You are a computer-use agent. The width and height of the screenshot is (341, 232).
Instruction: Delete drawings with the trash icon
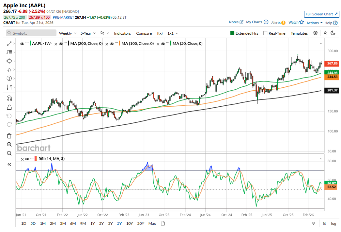tap(9, 136)
